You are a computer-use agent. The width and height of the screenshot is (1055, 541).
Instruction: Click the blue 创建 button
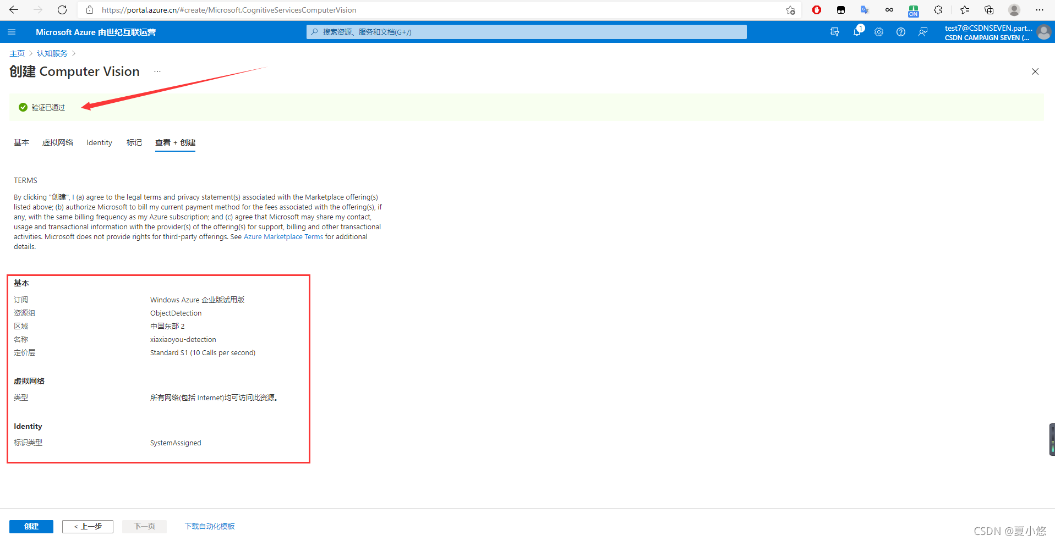[31, 526]
